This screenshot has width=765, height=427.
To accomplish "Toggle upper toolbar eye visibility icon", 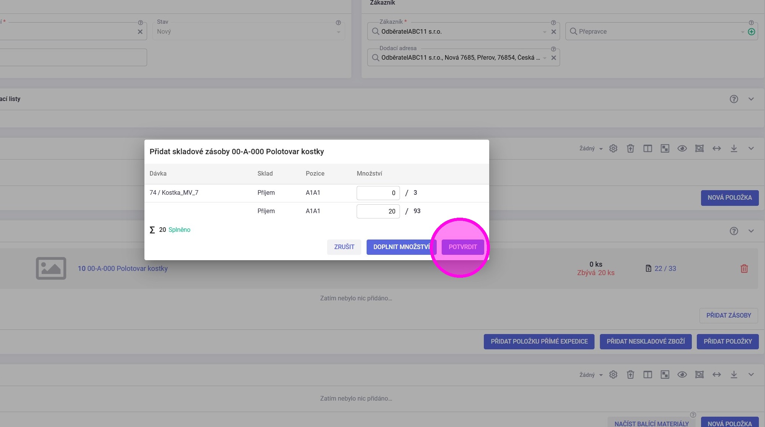I will (682, 148).
